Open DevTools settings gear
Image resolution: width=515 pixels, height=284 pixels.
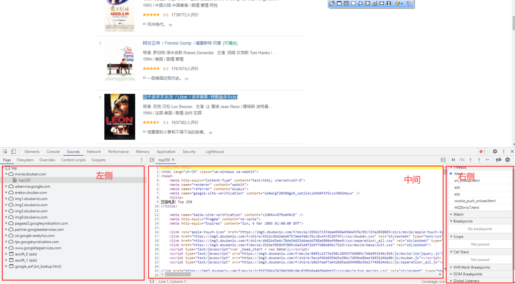click(x=495, y=152)
